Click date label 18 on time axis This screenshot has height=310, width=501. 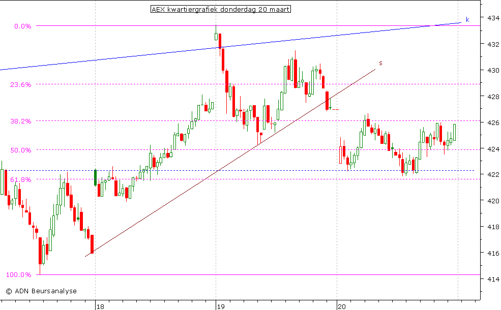click(100, 307)
